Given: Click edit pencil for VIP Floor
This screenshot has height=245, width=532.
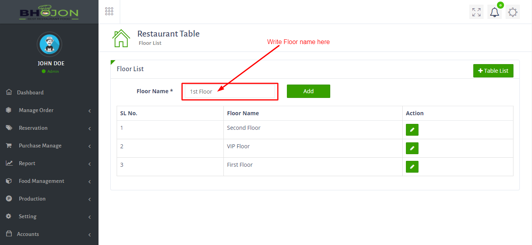Looking at the screenshot, I should pyautogui.click(x=412, y=148).
